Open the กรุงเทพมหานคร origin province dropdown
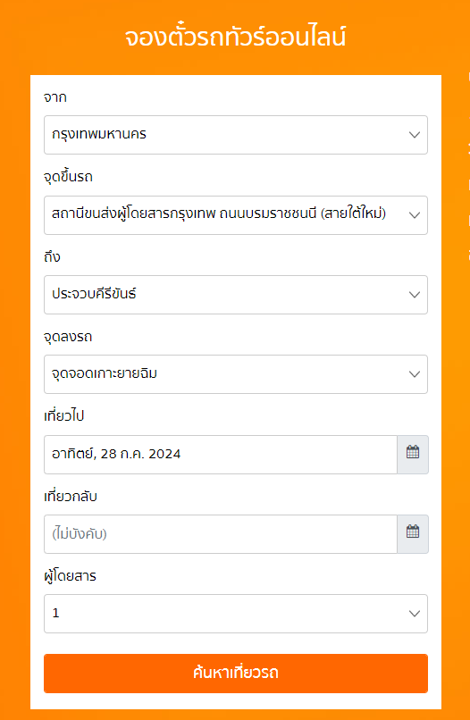 [x=236, y=135]
